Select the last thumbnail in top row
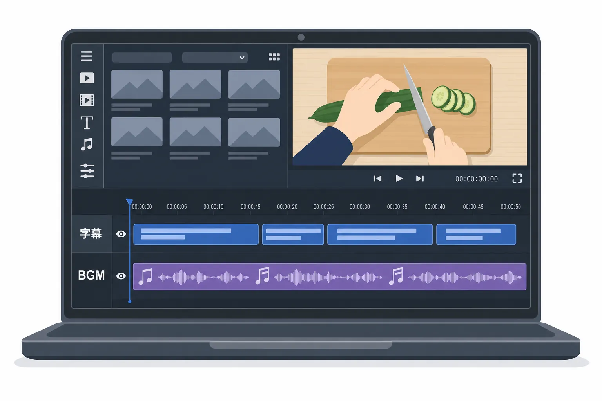The width and height of the screenshot is (602, 401). [254, 84]
